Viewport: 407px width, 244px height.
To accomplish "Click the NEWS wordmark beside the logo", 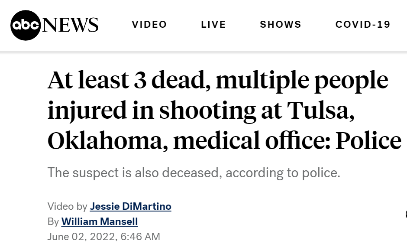I will coord(70,25).
